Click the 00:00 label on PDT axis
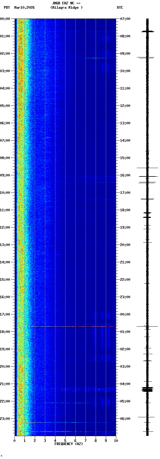 5,19
